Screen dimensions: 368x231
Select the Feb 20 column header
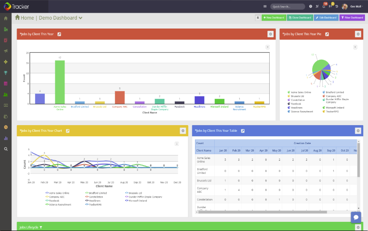(x=236, y=151)
